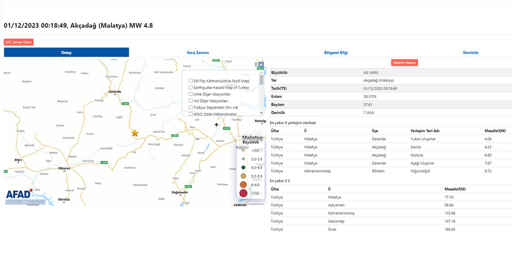Image resolution: width=512 pixels, height=256 pixels.
Task: Enable Diri Fay Katmanı (Active Fault Map) layer
Action: (x=191, y=81)
